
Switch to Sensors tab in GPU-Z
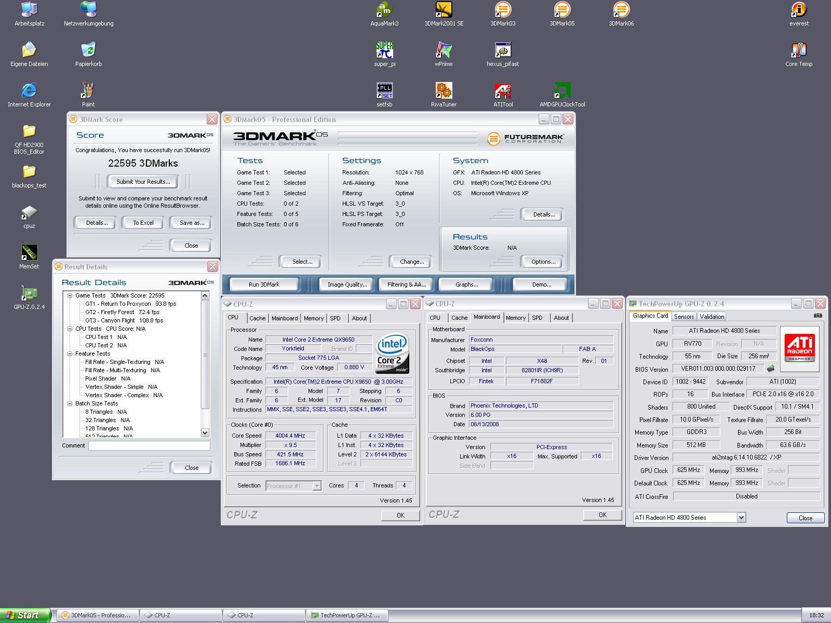pyautogui.click(x=684, y=317)
